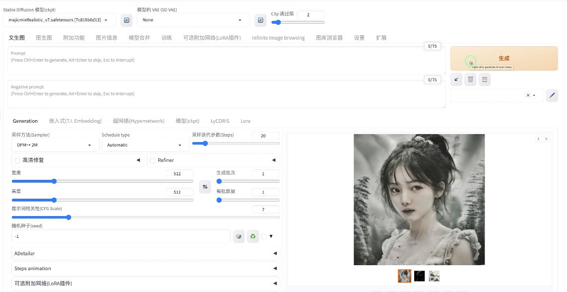Reuse the last seed with the recycle icon
567x292 pixels.
coord(253,236)
